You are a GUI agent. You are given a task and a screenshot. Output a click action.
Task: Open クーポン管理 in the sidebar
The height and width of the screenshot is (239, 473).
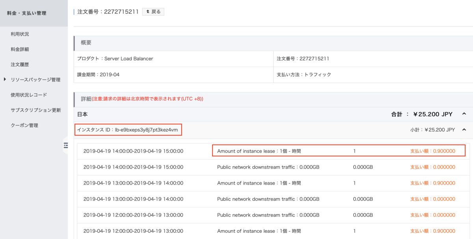click(x=24, y=125)
